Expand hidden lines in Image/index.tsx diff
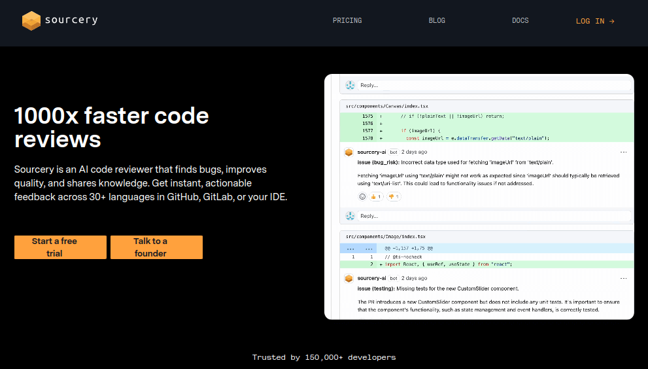 pyautogui.click(x=351, y=249)
